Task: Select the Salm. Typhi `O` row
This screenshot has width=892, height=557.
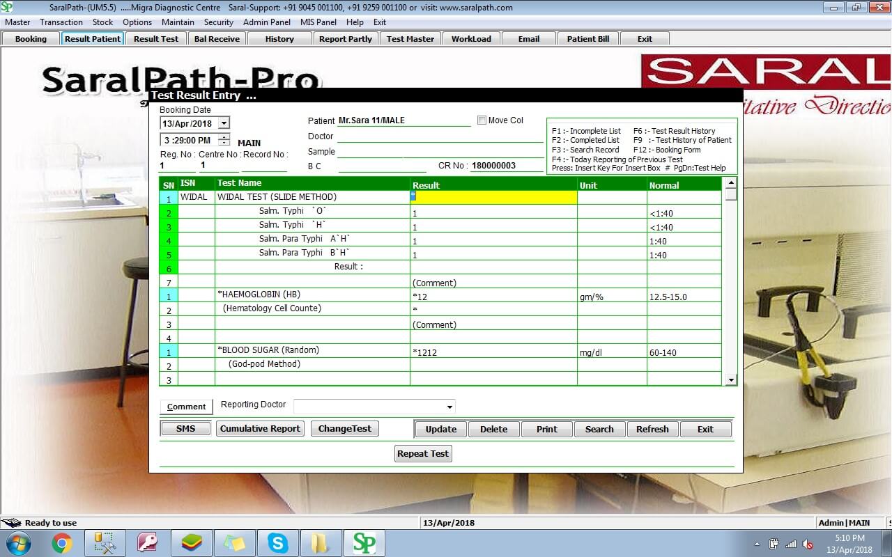Action: pyautogui.click(x=441, y=212)
